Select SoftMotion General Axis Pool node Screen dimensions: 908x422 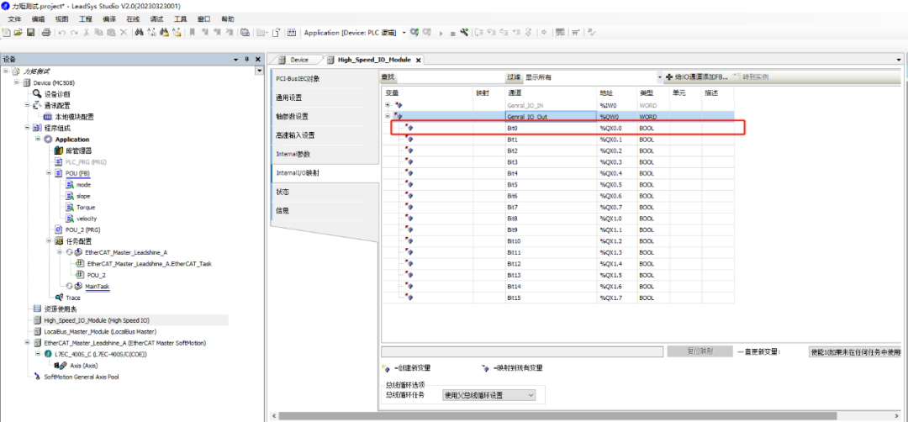82,377
